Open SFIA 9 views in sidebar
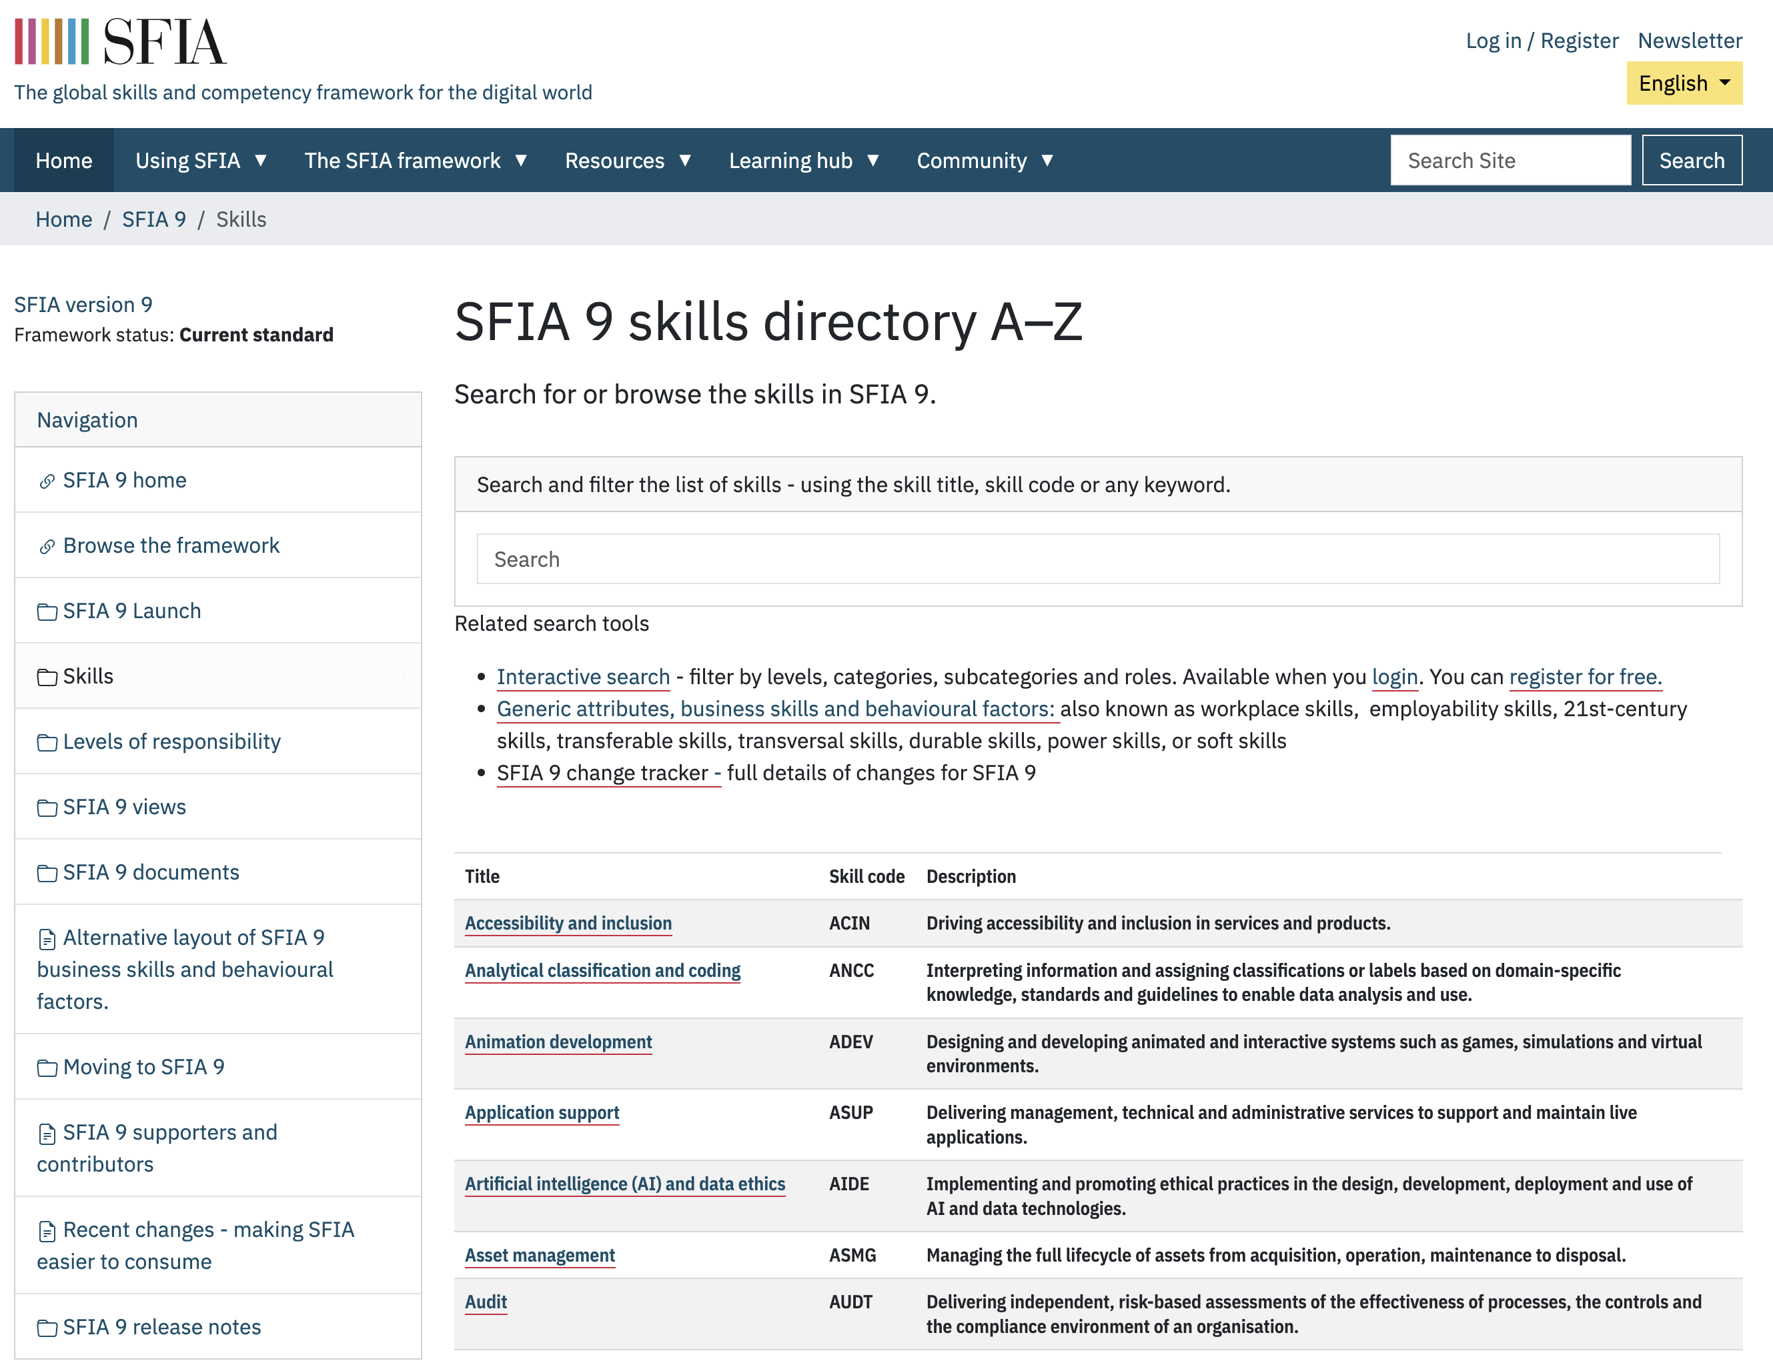 [x=124, y=806]
